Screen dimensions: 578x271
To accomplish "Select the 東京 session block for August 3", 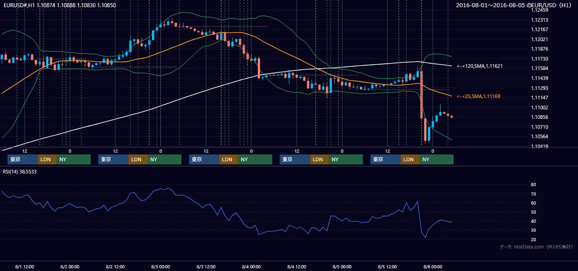I will (204, 159).
